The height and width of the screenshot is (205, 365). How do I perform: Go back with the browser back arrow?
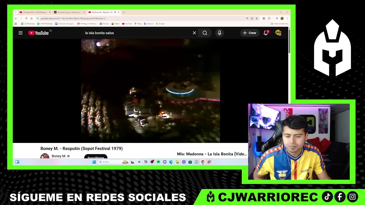point(16,19)
